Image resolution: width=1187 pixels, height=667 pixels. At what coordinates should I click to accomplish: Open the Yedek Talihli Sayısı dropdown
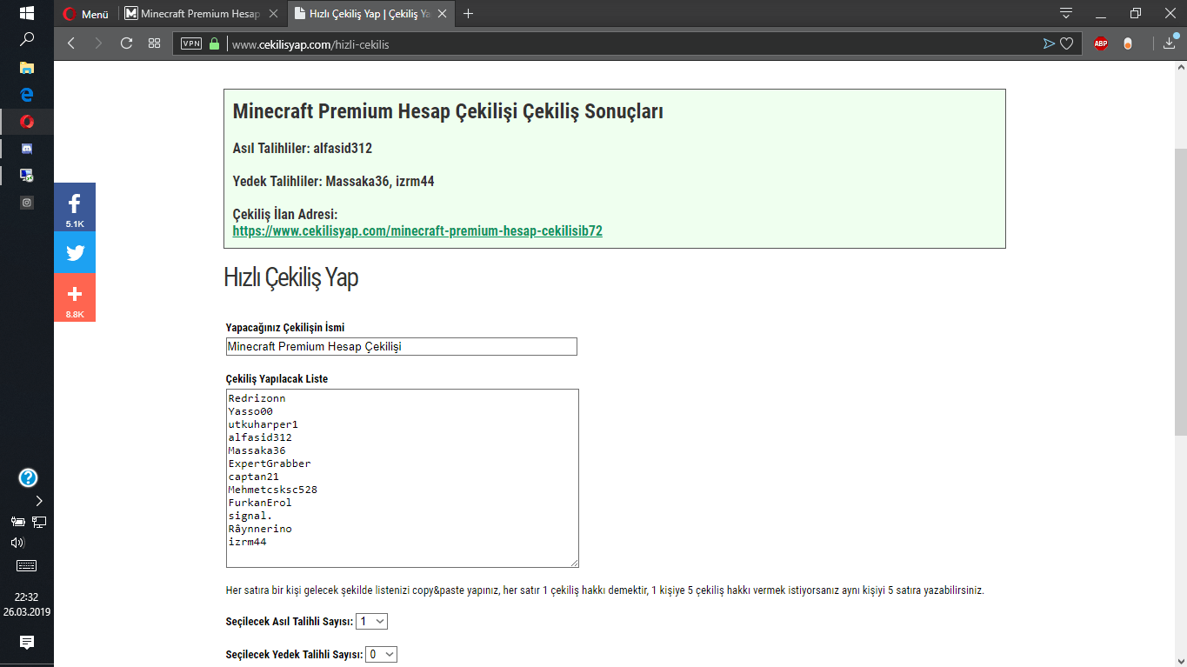(x=381, y=654)
